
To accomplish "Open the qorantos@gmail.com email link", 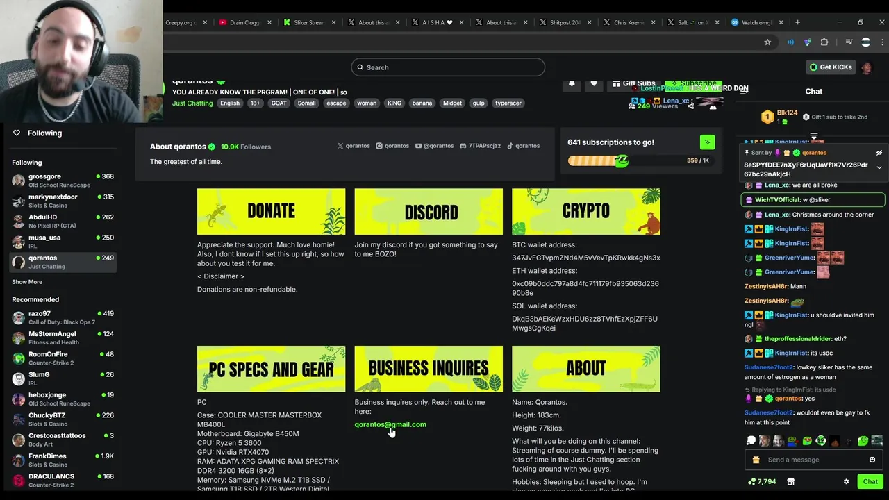I will pyautogui.click(x=390, y=424).
